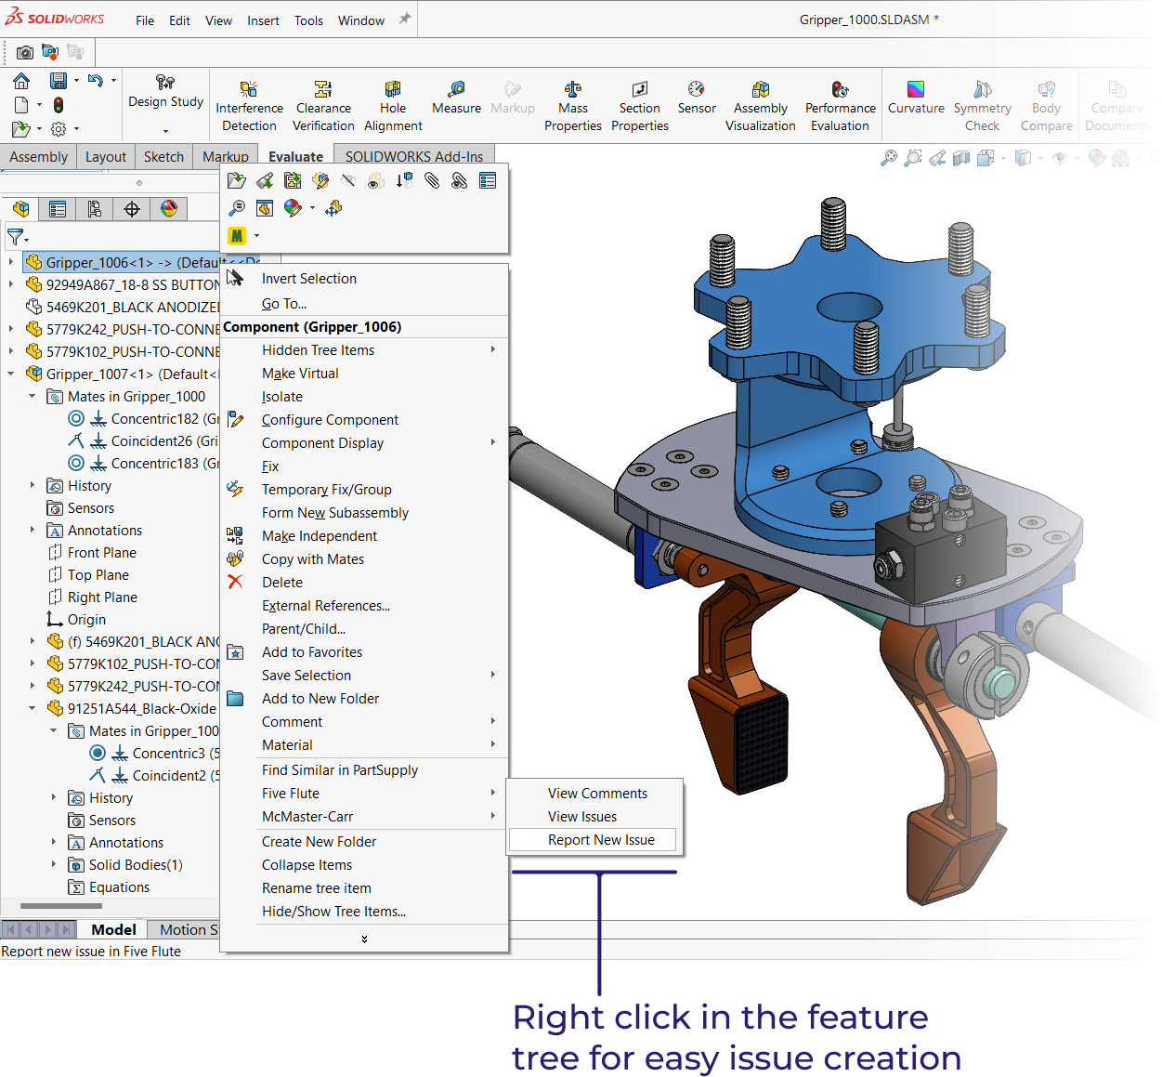Open dropdown arrow beside Edit Appearance icon
Screen dimensions: 1162x1077
tap(312, 208)
